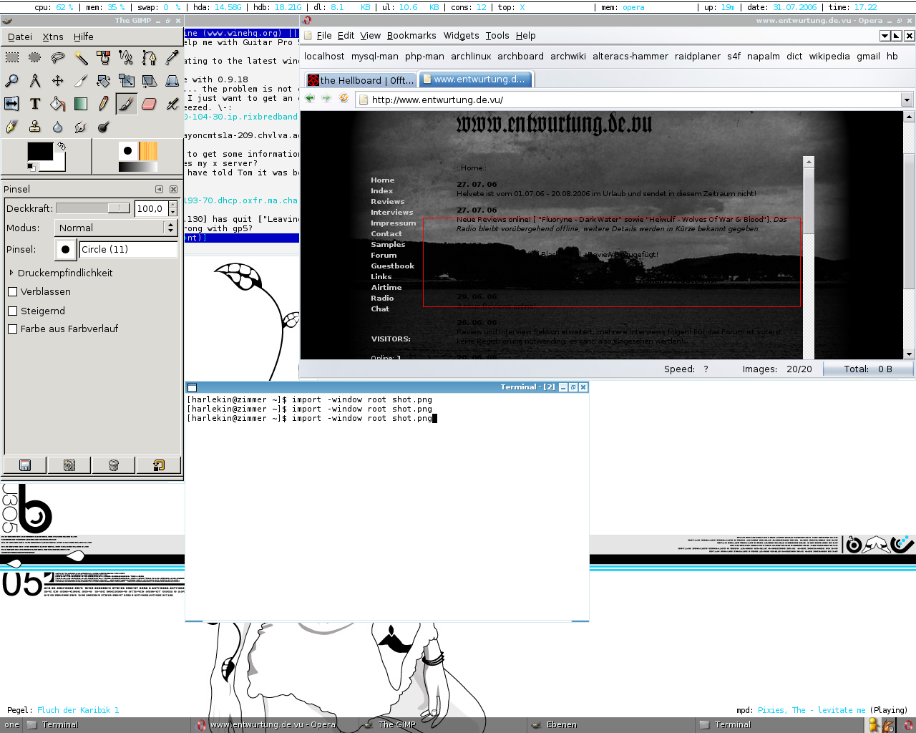Pick the Eraser tool in GIMP toolbox
The width and height of the screenshot is (916, 733).
coord(149,105)
